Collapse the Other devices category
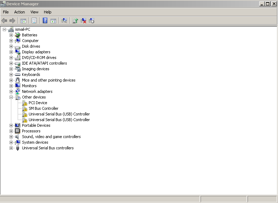278x203 pixels. (x=11, y=97)
